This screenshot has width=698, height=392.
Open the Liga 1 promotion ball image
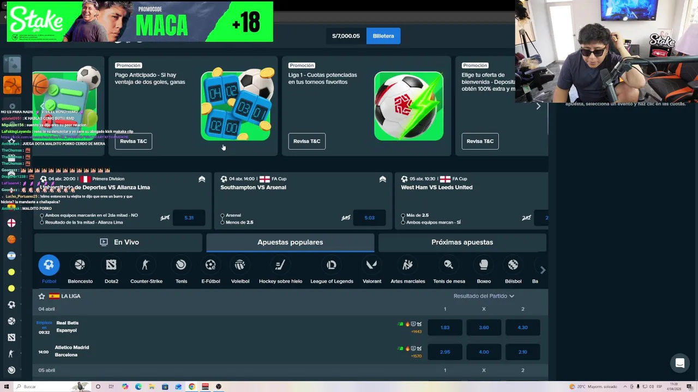[x=409, y=106]
